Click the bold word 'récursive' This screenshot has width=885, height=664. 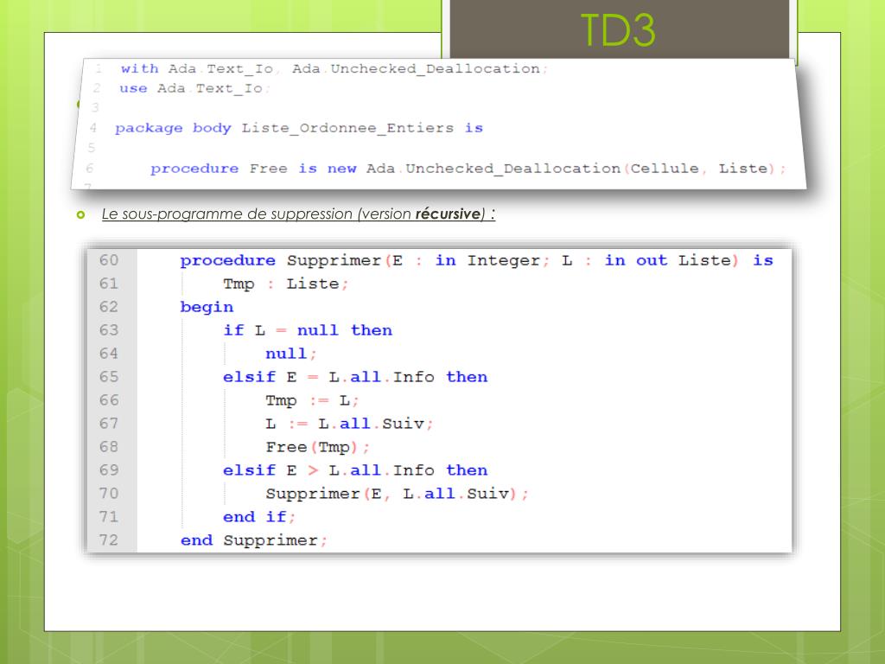448,214
